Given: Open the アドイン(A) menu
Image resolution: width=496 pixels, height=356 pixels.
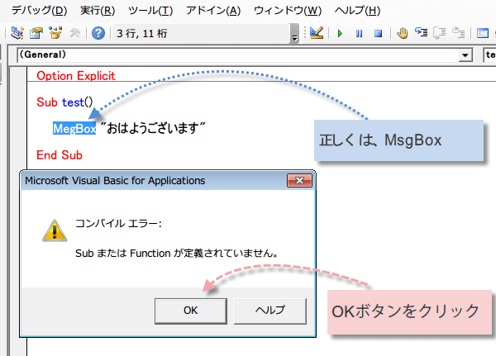Looking at the screenshot, I should (213, 11).
